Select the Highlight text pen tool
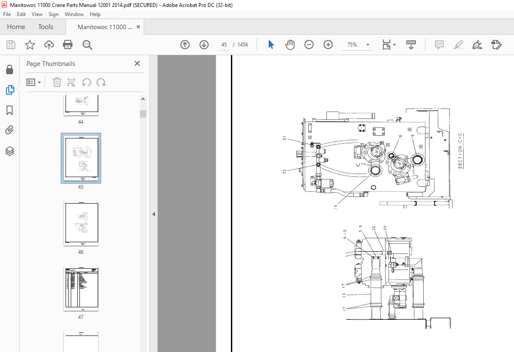Screen dimensions: 514x352 [x=458, y=45]
